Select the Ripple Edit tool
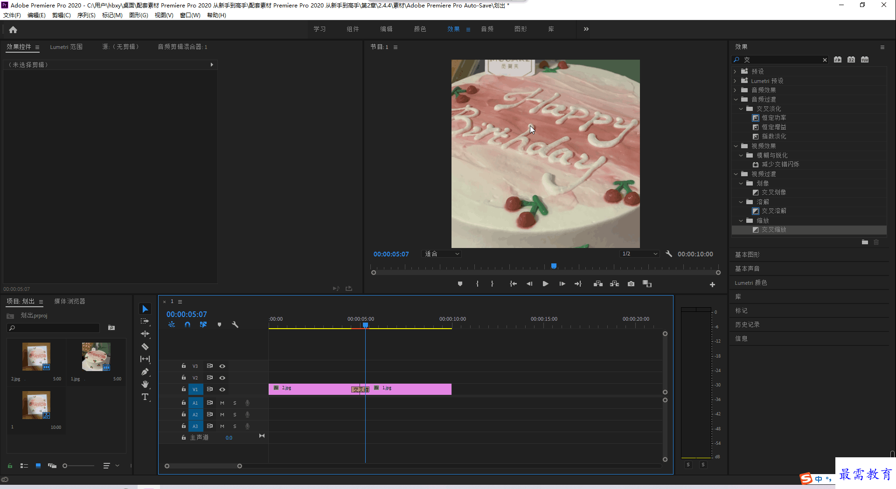 coord(145,334)
